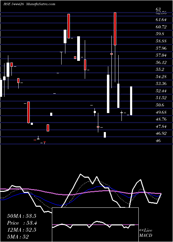
Task: Click the 56.12 price axis label
Action: tap(161, 62)
